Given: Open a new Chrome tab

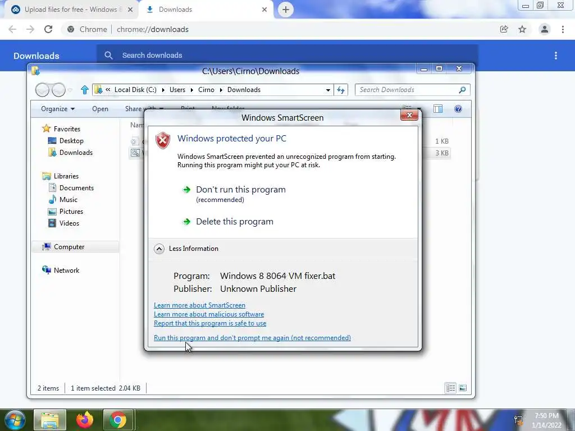Looking at the screenshot, I should point(286,10).
